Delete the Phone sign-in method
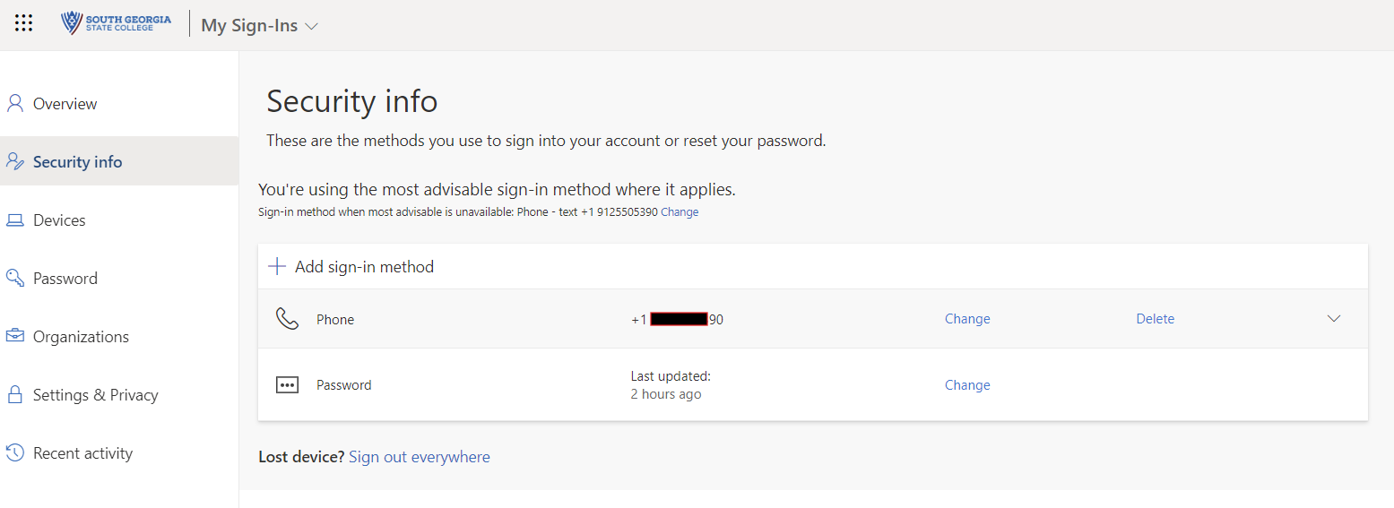Image resolution: width=1394 pixels, height=508 pixels. click(x=1155, y=319)
